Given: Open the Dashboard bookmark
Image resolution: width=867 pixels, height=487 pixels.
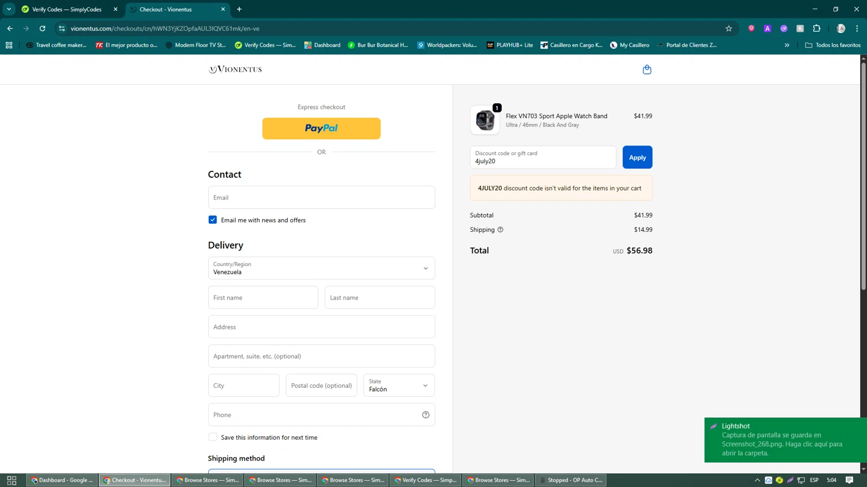Looking at the screenshot, I should coord(323,45).
